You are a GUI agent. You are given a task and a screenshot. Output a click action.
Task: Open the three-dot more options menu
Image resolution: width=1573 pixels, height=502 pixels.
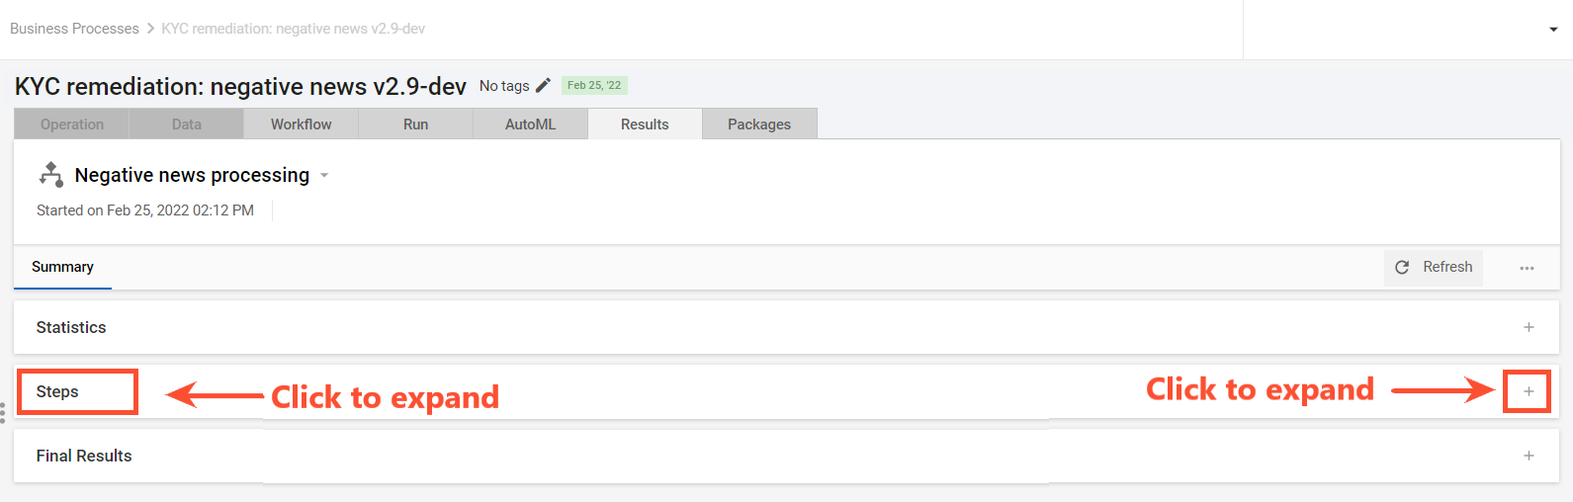click(x=1527, y=268)
